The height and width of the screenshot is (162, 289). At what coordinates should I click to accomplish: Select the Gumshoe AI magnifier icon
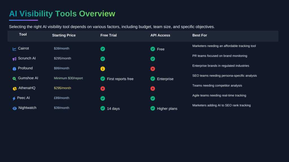tap(14, 78)
